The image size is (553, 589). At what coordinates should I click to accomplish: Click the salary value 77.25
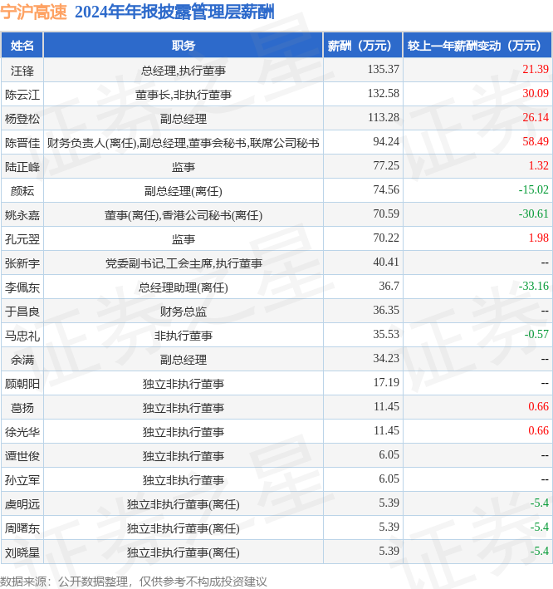click(386, 165)
